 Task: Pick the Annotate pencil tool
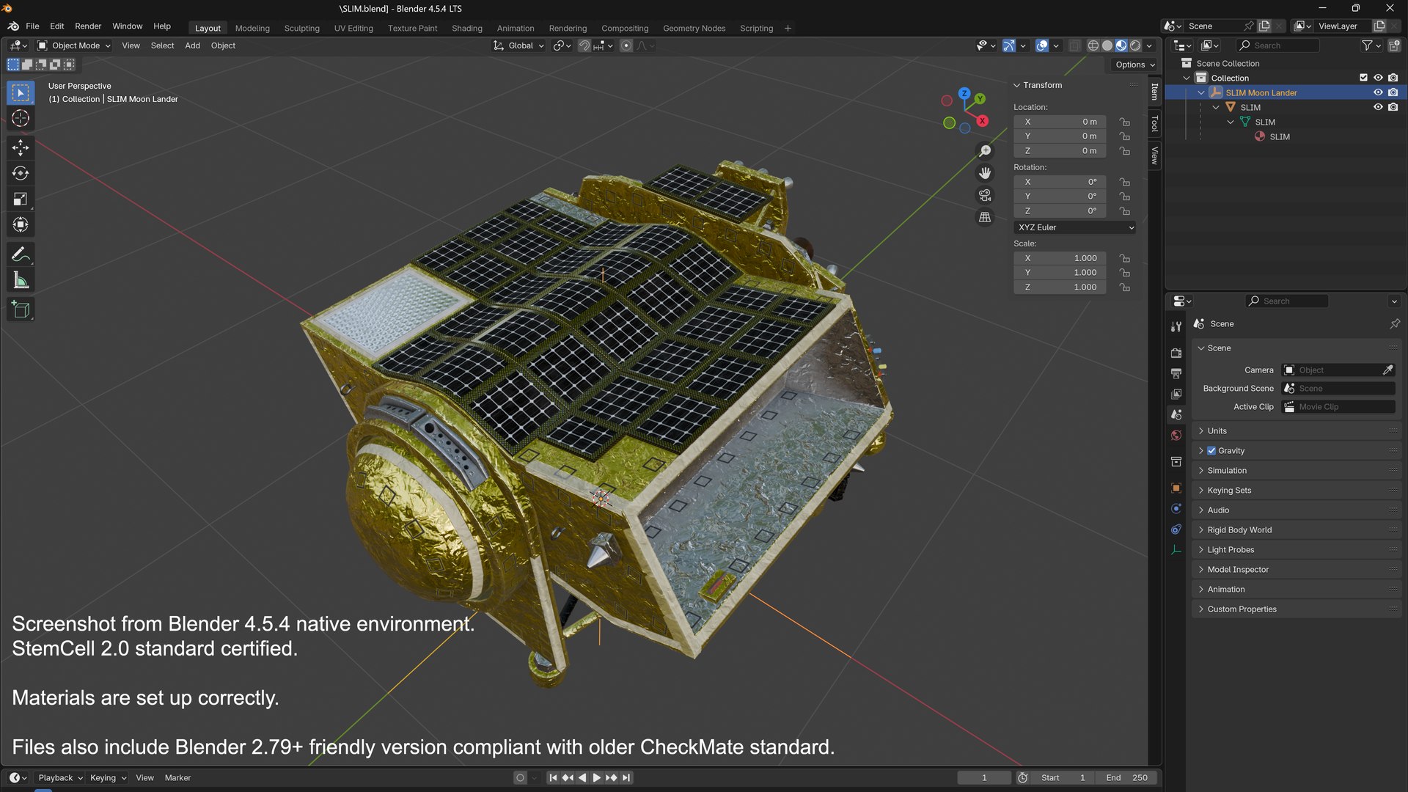click(21, 254)
